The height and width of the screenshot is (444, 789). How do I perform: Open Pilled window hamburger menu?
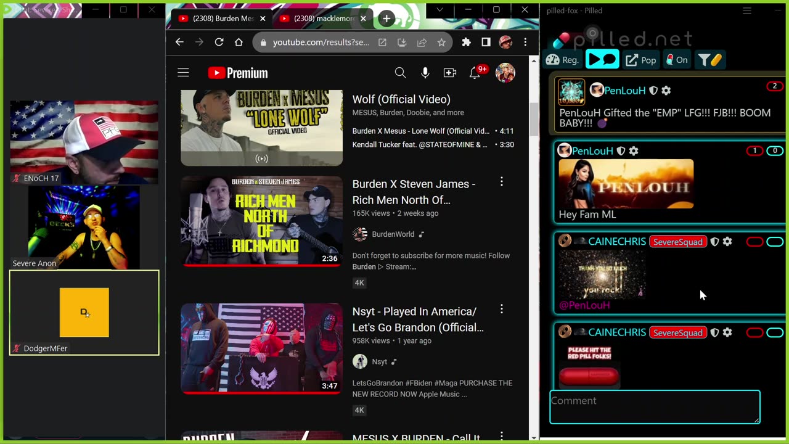747,10
